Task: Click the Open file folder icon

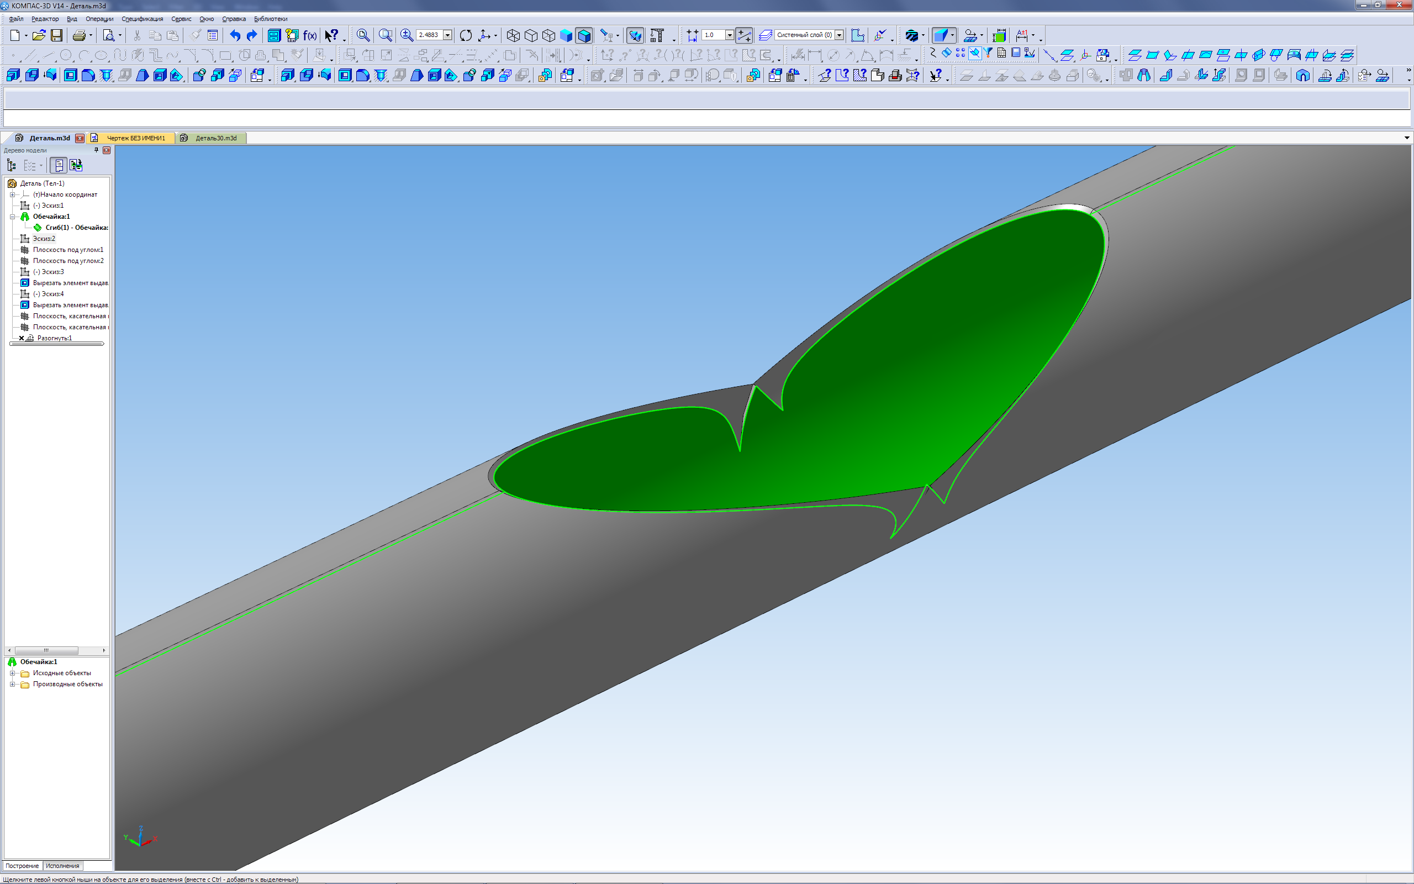Action: pyautogui.click(x=39, y=36)
